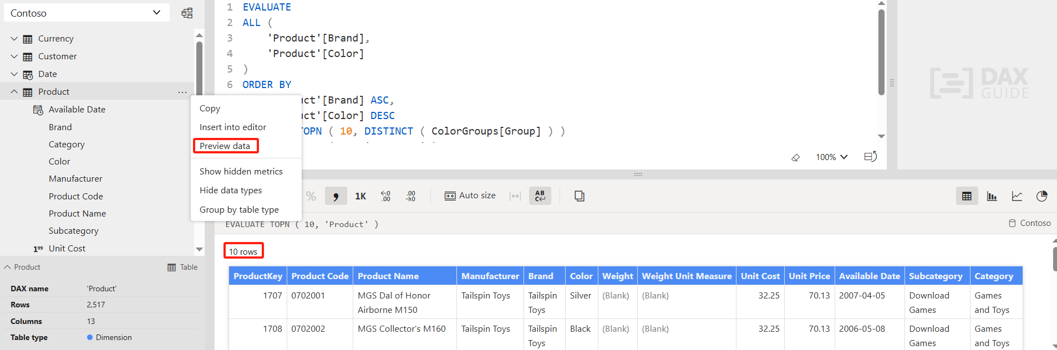Select Group by table type menu item
Viewport: 1057px width, 350px height.
coord(246,210)
